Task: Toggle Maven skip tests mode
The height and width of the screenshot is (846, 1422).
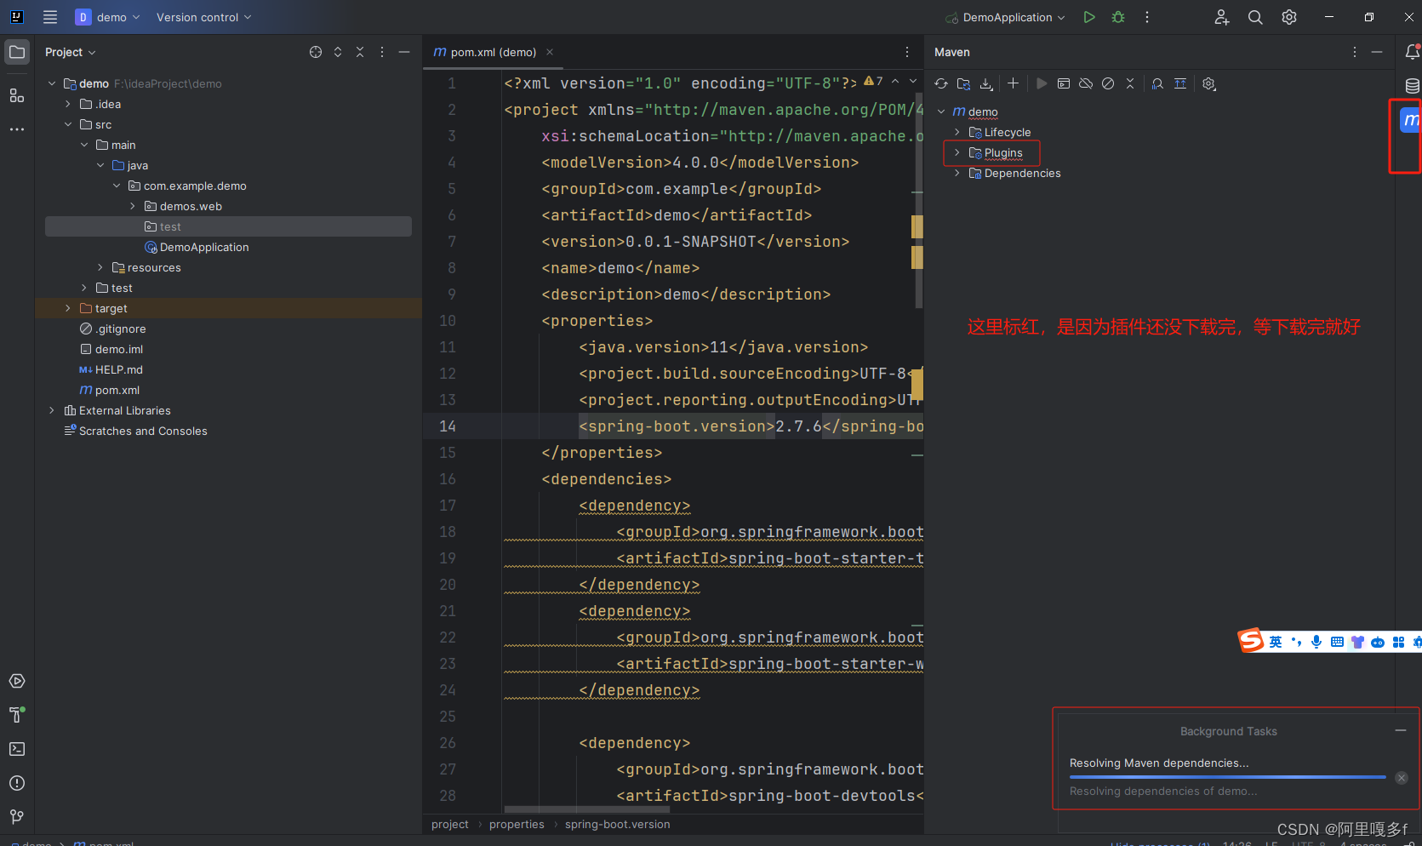Action: coord(1108,83)
